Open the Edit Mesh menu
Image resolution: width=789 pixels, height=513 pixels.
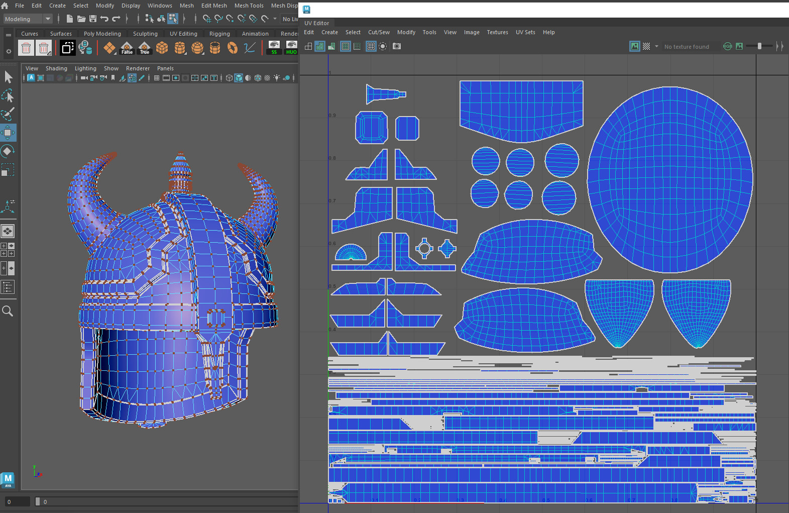pyautogui.click(x=214, y=6)
